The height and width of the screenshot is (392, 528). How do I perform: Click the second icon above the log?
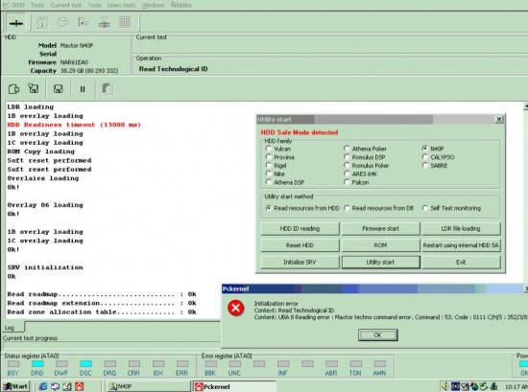click(x=34, y=88)
